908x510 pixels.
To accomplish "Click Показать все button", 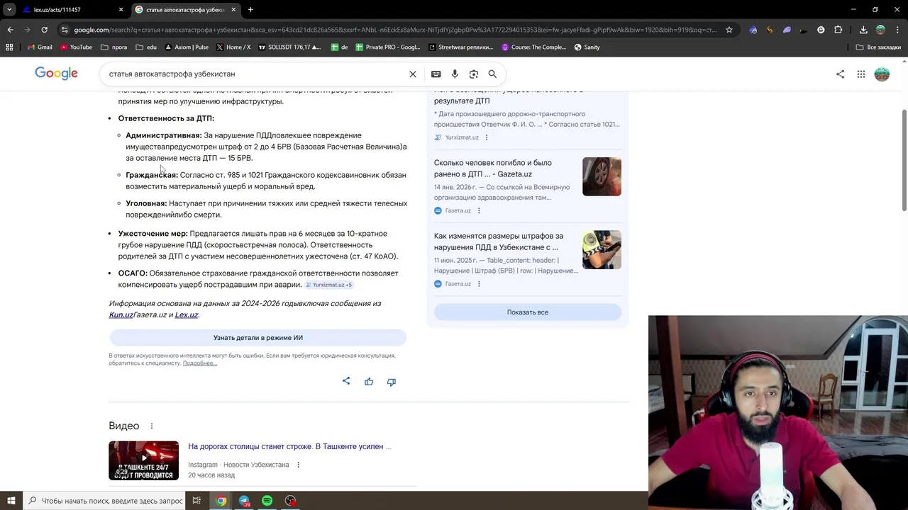I will tap(528, 312).
